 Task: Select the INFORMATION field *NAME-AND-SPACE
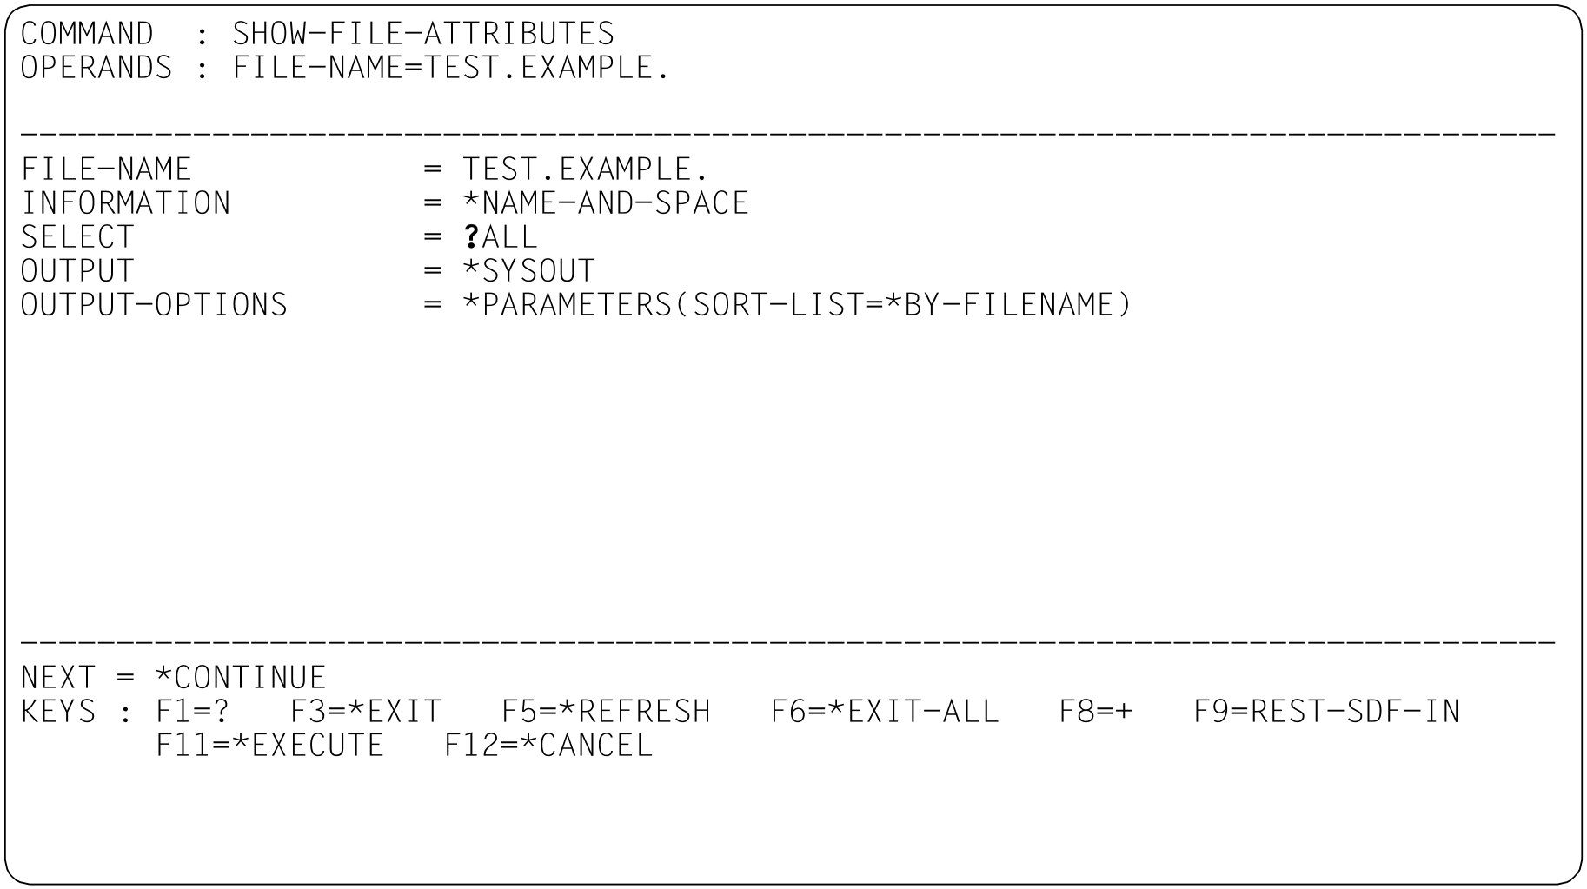click(606, 202)
